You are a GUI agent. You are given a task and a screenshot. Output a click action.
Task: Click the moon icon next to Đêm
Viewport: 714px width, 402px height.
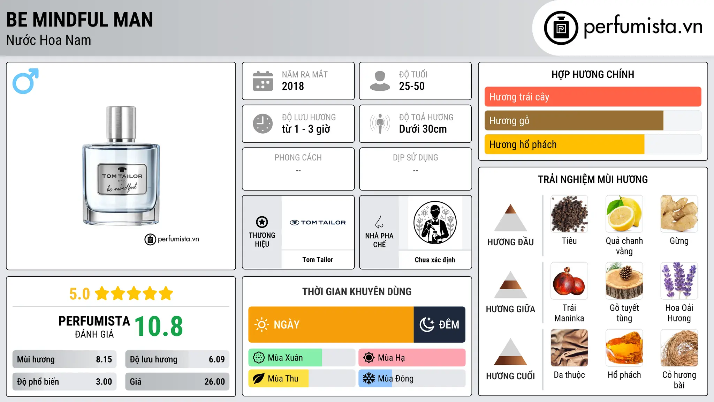(x=427, y=325)
